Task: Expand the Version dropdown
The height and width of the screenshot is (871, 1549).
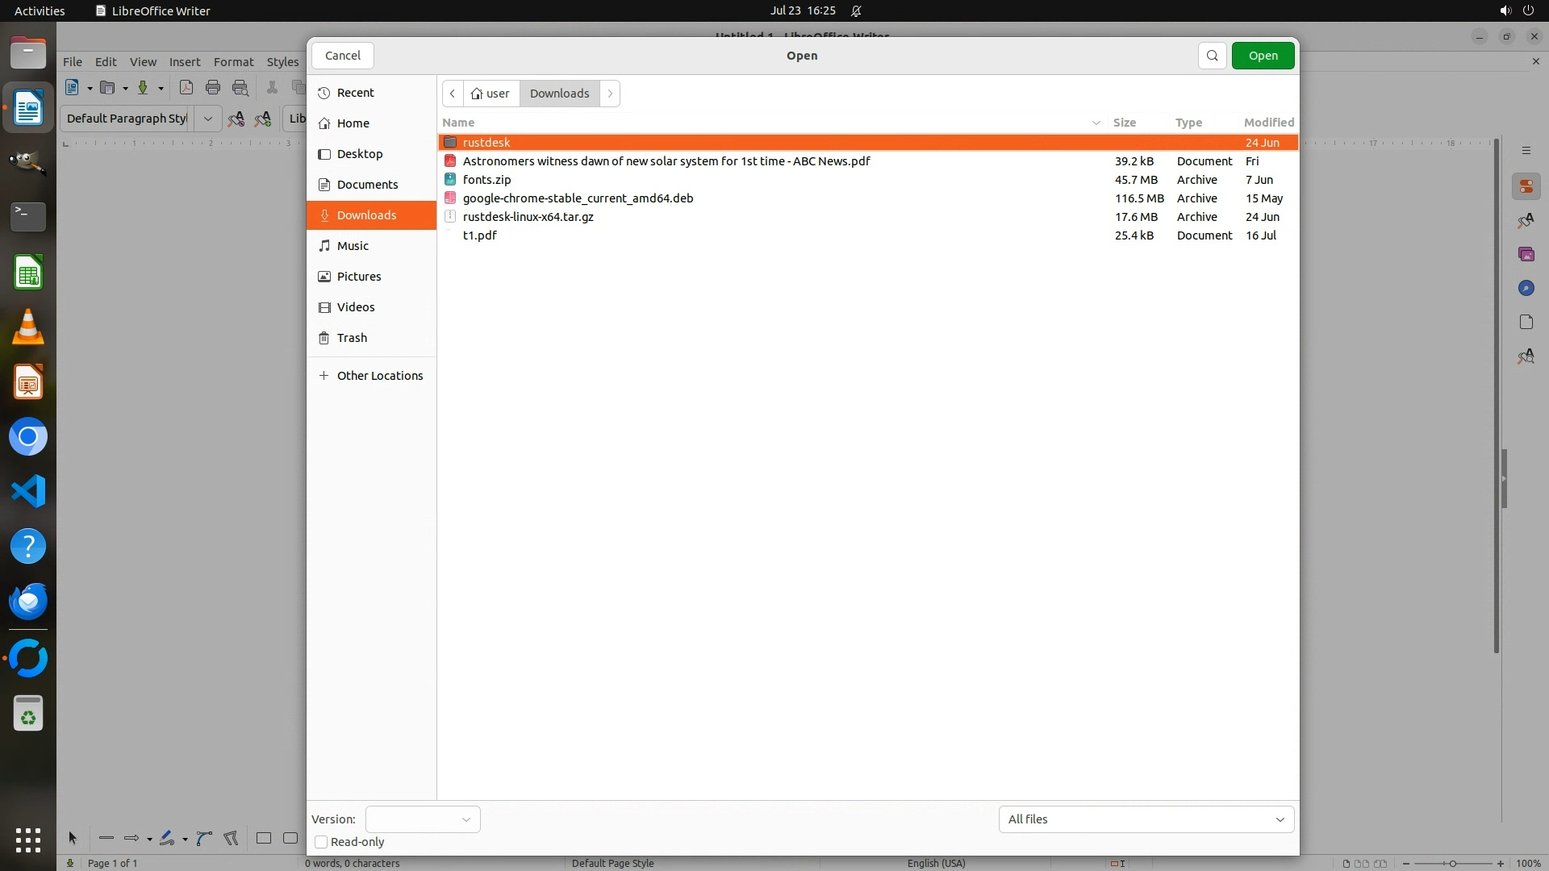Action: tap(423, 819)
